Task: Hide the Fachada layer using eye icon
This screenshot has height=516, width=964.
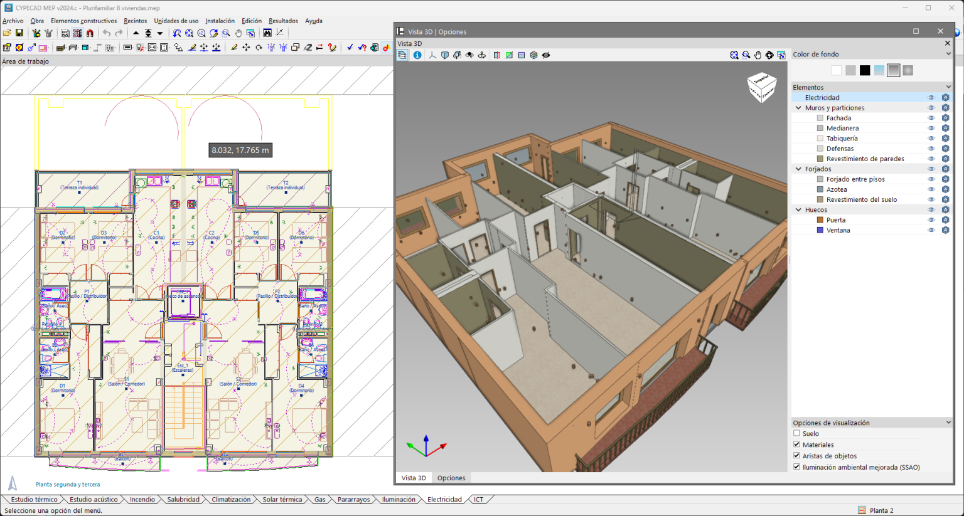Action: (x=931, y=118)
